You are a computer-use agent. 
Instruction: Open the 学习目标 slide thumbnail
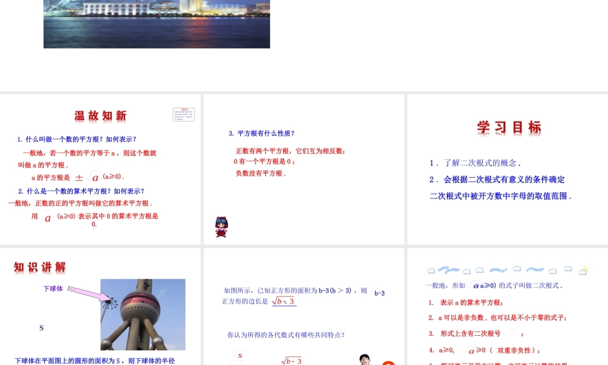point(507,169)
